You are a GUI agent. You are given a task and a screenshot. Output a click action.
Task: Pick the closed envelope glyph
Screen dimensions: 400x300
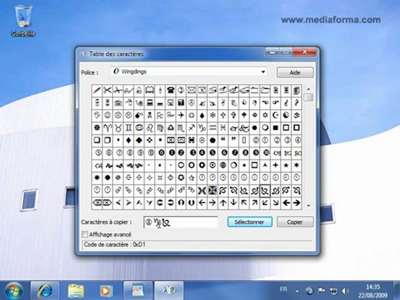pyautogui.click(x=192, y=90)
